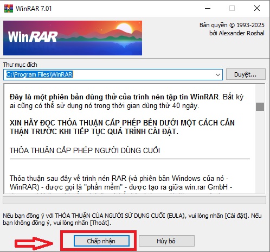Viewport: 270px width, 252px height.
Task: Click the Chấp nhận button
Action: pos(101,241)
